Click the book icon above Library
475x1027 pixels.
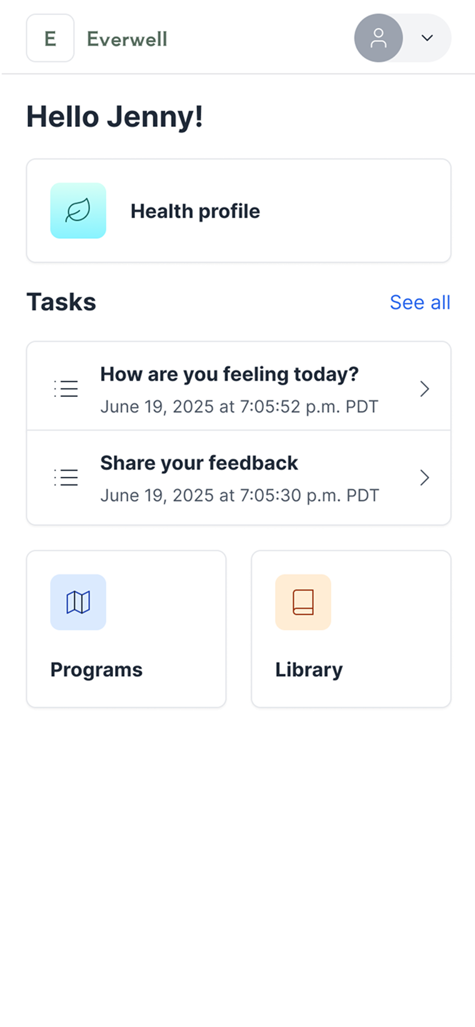(303, 602)
